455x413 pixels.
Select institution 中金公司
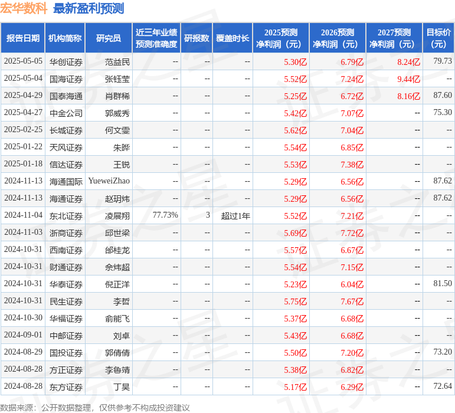tap(66, 113)
